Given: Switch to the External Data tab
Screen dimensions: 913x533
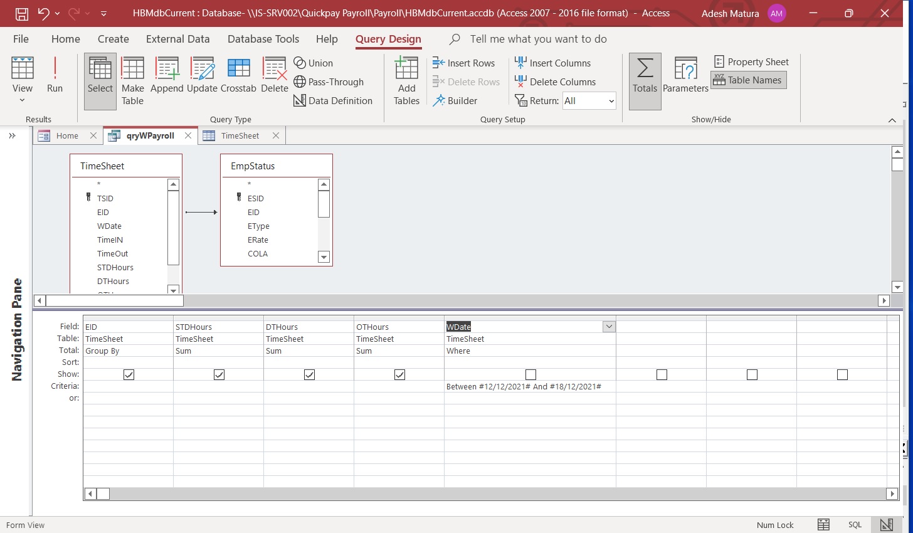Looking at the screenshot, I should pyautogui.click(x=178, y=39).
